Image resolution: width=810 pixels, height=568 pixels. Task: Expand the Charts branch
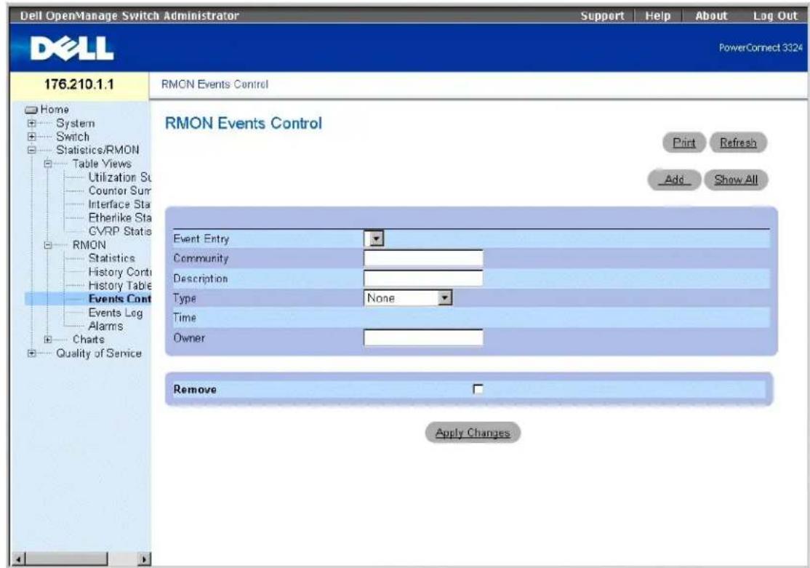[x=48, y=340]
